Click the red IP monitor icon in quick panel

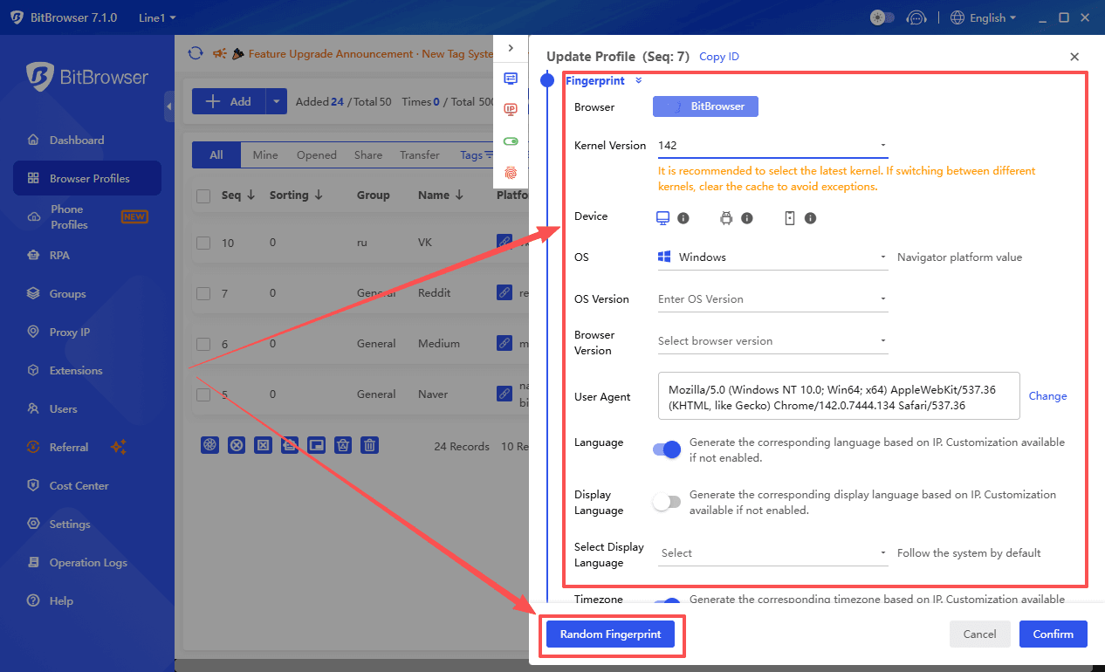pyautogui.click(x=511, y=109)
